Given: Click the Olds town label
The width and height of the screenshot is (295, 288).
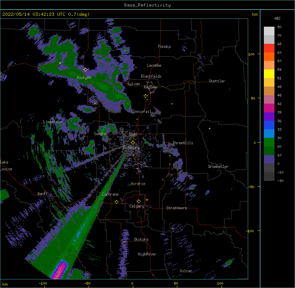Looking at the screenshot, I should 133,135.
